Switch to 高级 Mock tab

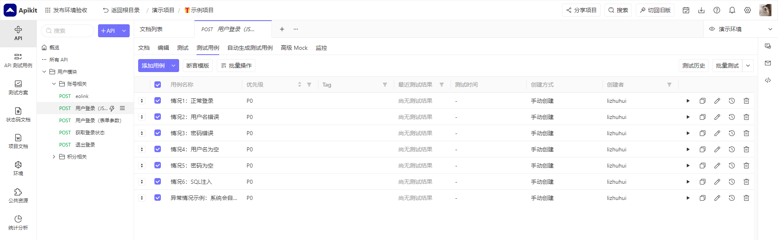coord(294,48)
